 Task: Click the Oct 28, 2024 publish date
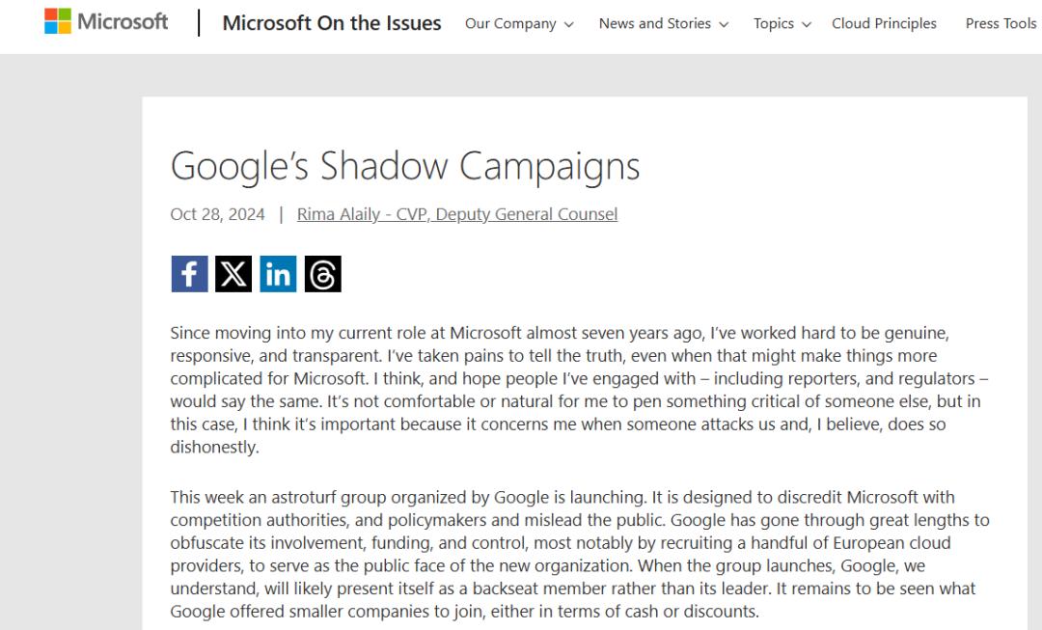(x=217, y=214)
